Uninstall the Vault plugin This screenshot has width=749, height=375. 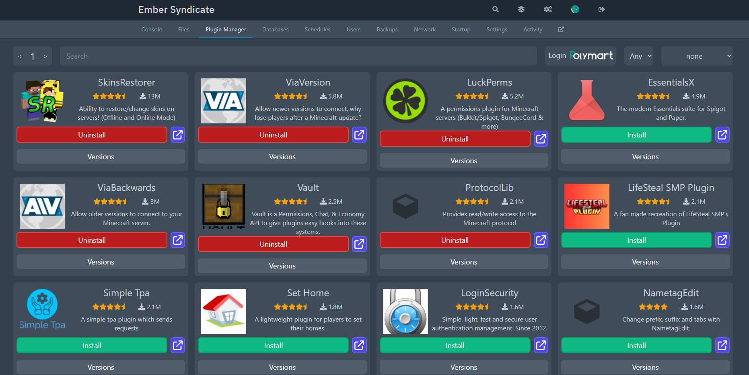click(274, 244)
